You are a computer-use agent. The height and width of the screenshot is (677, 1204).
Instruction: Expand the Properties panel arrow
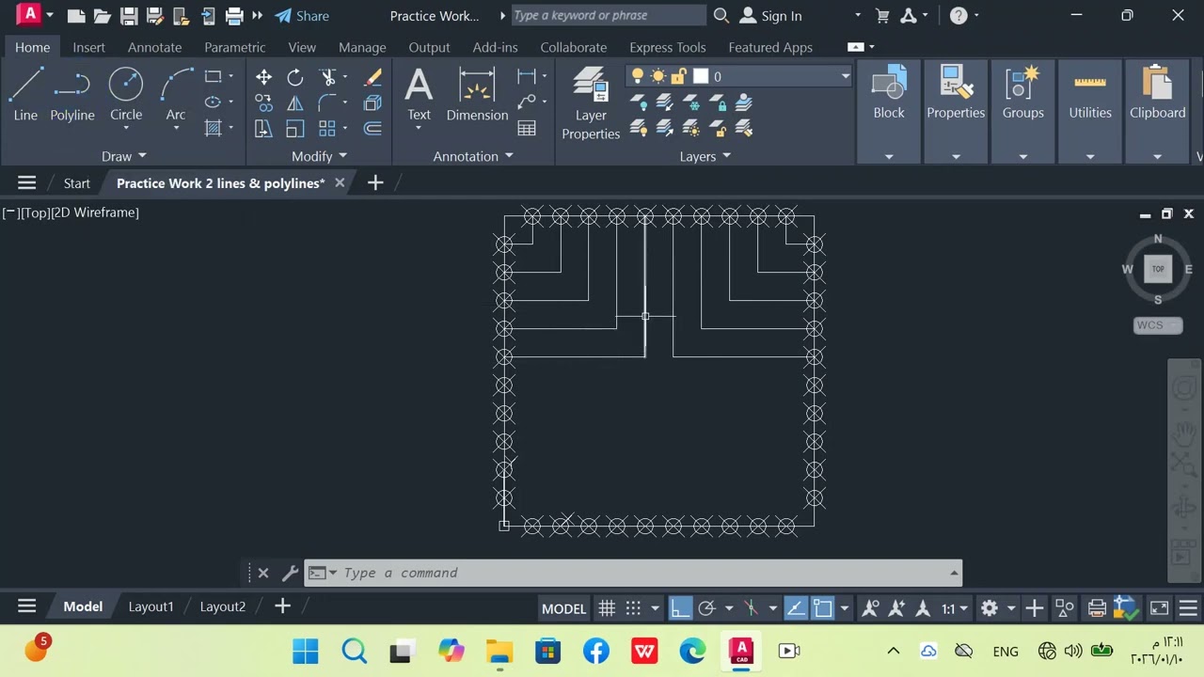pos(956,157)
